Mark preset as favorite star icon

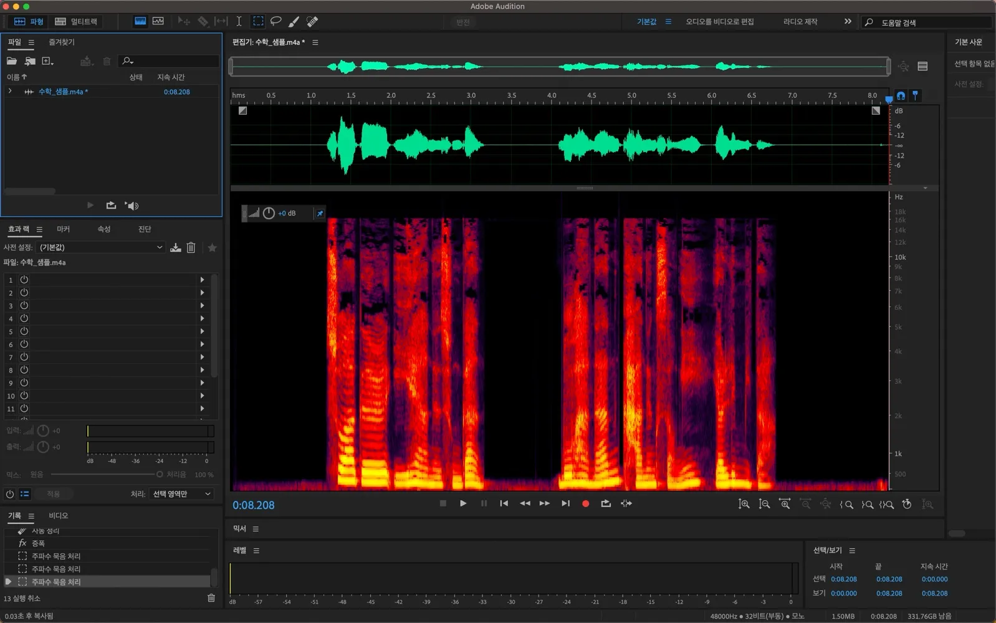[212, 247]
